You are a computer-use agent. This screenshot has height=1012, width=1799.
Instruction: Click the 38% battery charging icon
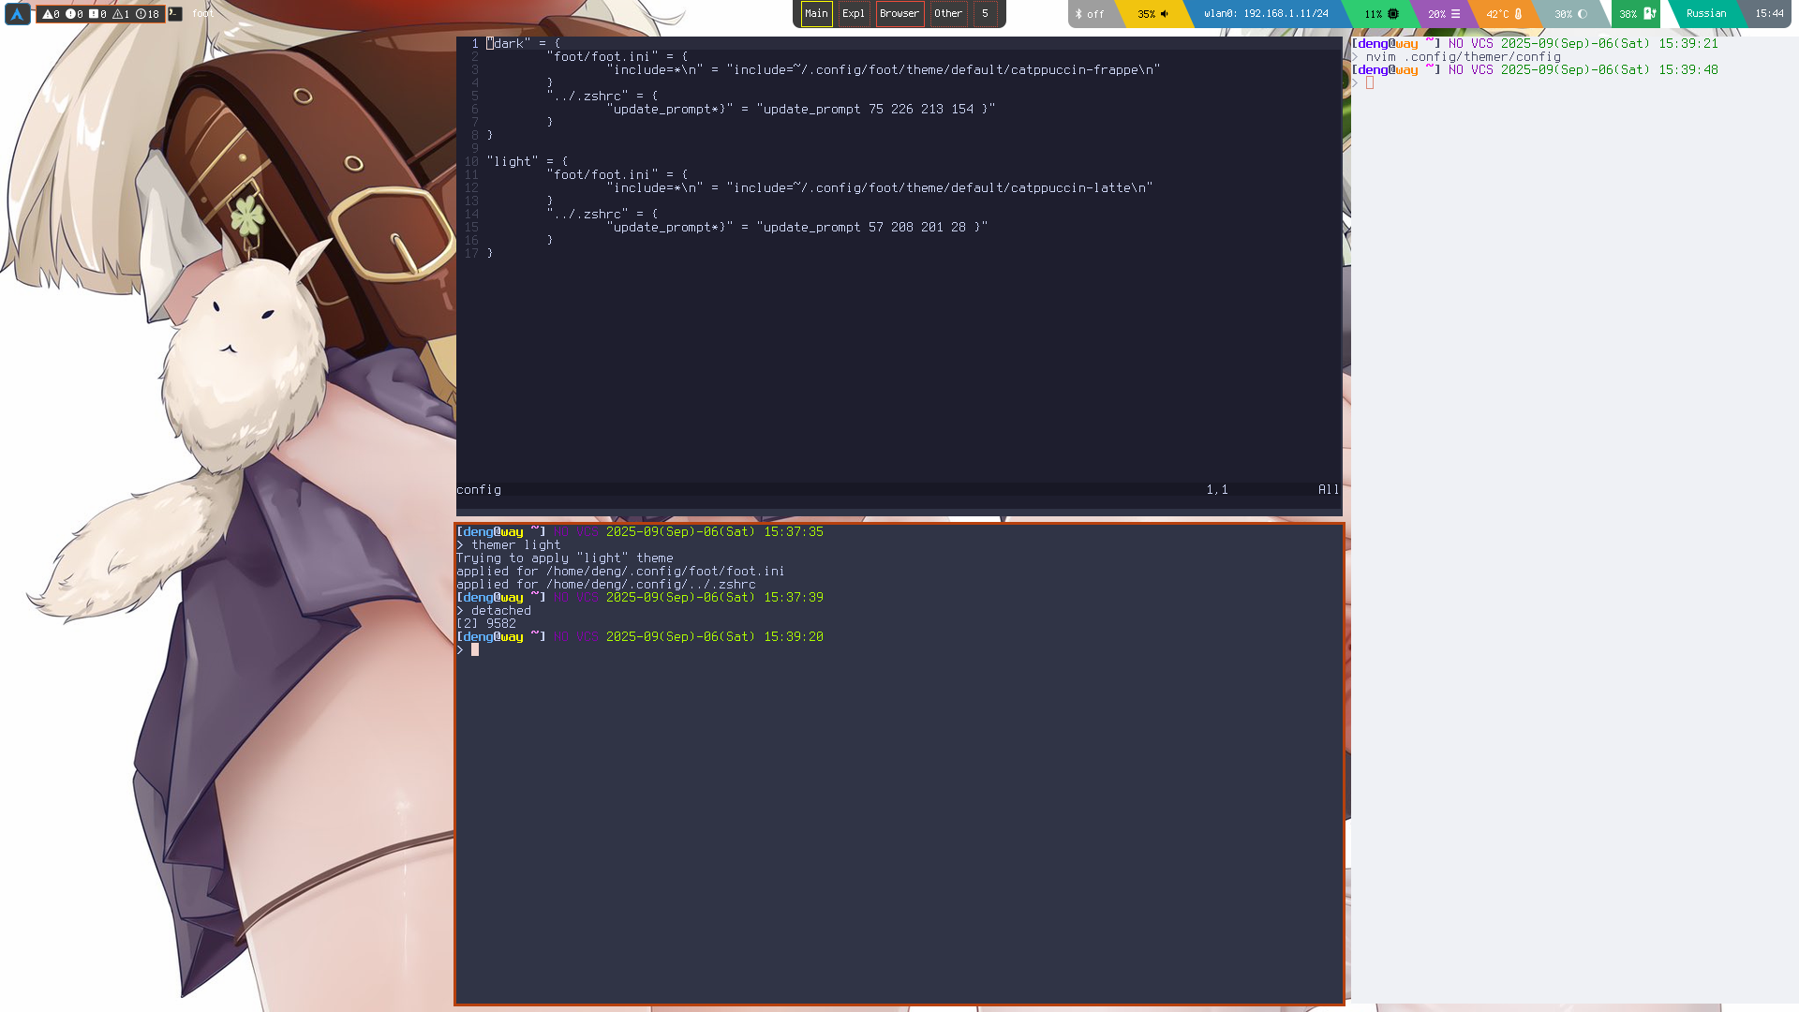[1649, 14]
